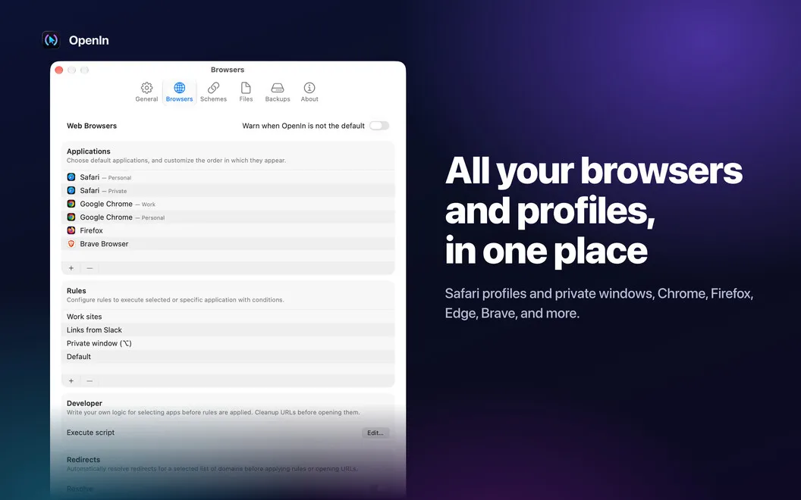Open the Backups tab

278,92
